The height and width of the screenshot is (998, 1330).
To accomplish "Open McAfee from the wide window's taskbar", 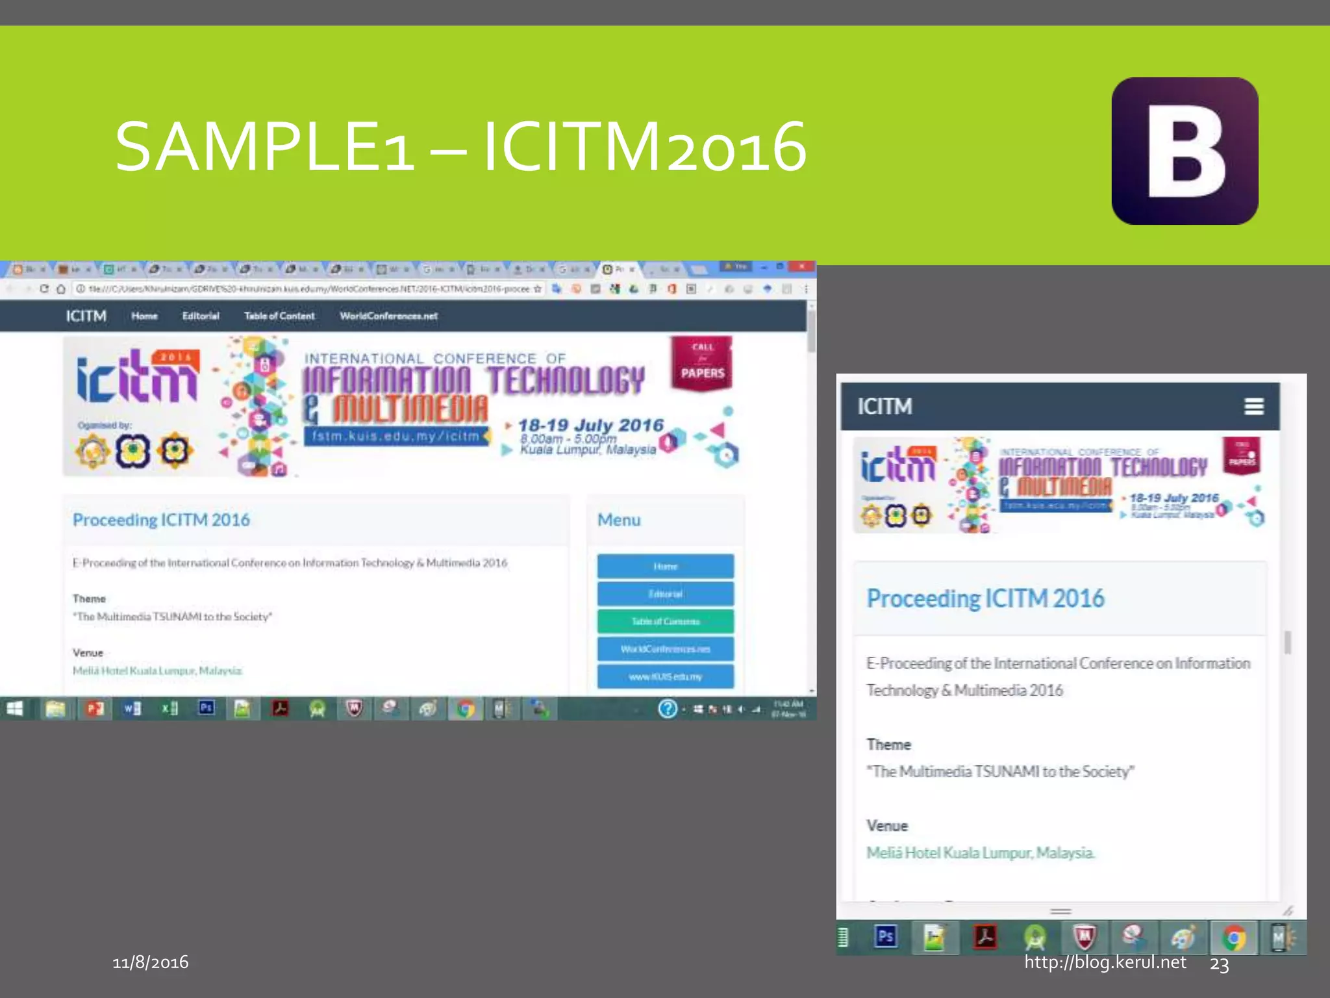I will 354,708.
